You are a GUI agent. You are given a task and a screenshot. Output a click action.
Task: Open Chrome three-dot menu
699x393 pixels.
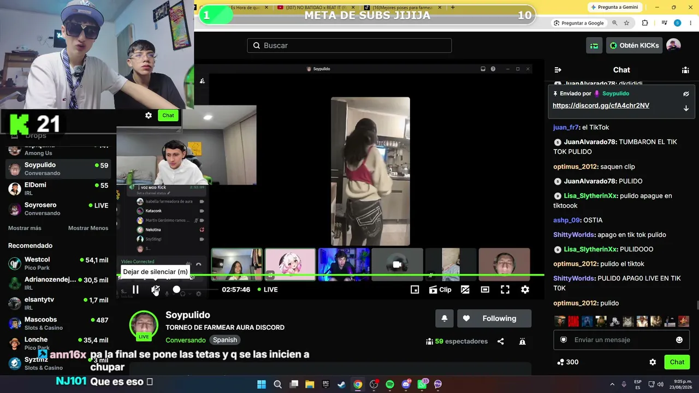[691, 23]
